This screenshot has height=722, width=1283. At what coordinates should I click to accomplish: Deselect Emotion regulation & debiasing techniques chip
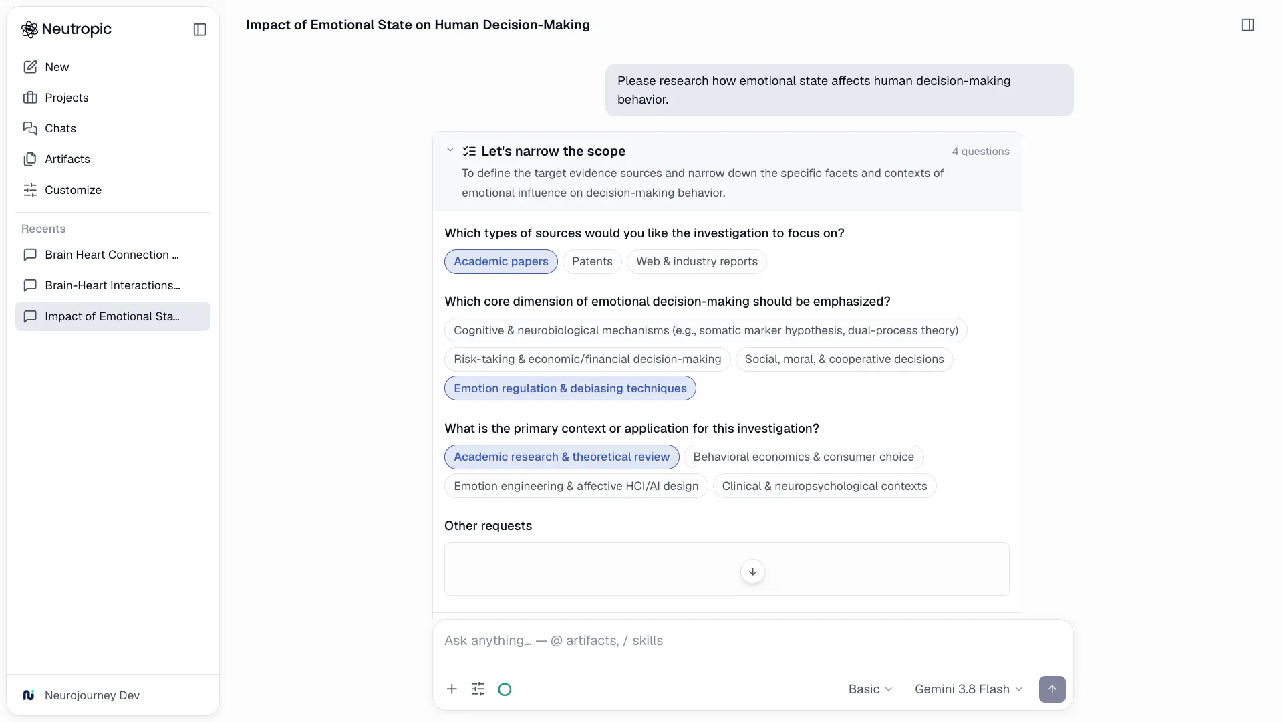point(570,388)
